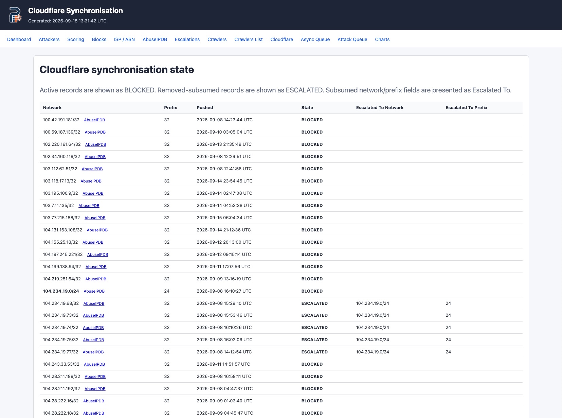Open the Scoring nav item
The width and height of the screenshot is (562, 418).
[76, 39]
